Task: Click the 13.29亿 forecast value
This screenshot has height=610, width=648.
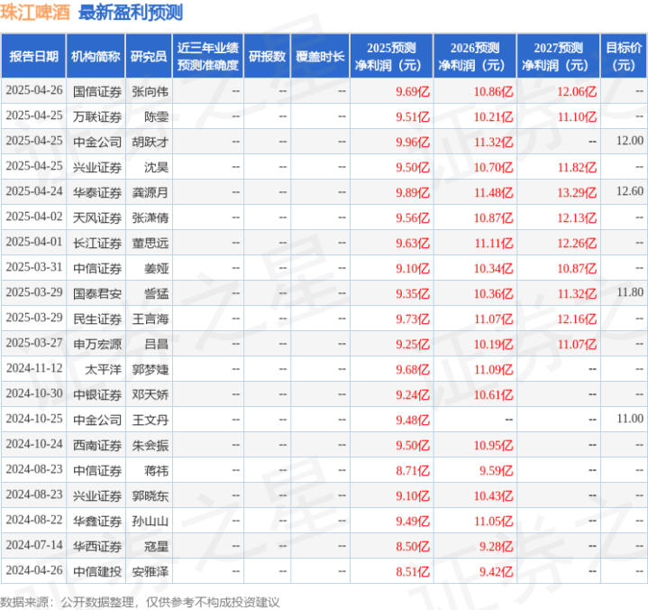Action: pyautogui.click(x=577, y=193)
